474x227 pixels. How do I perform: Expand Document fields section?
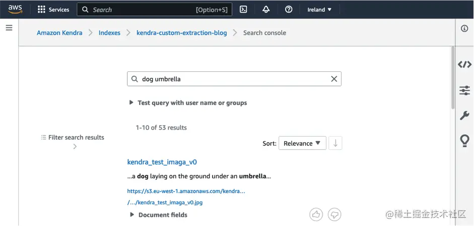pos(159,215)
